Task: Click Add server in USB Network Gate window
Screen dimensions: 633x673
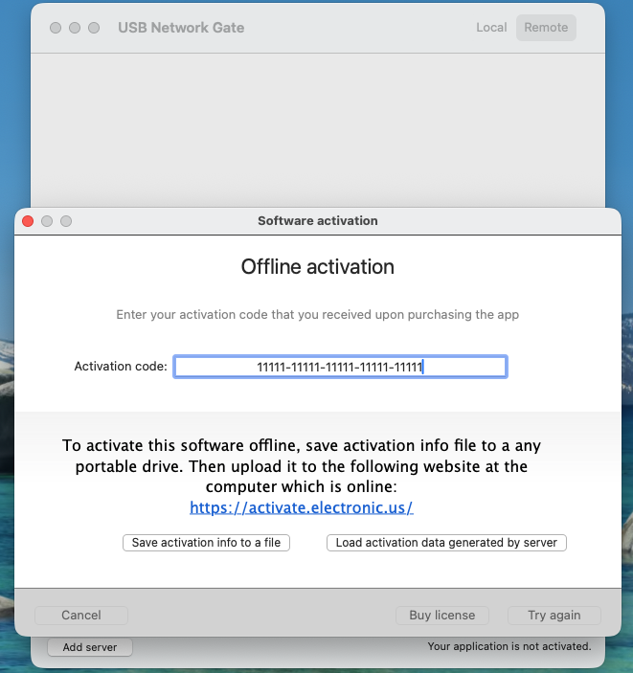Action: pos(90,647)
